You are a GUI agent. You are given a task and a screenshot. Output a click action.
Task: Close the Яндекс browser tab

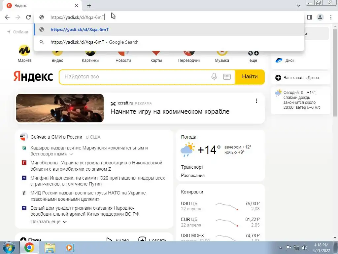pos(77,6)
